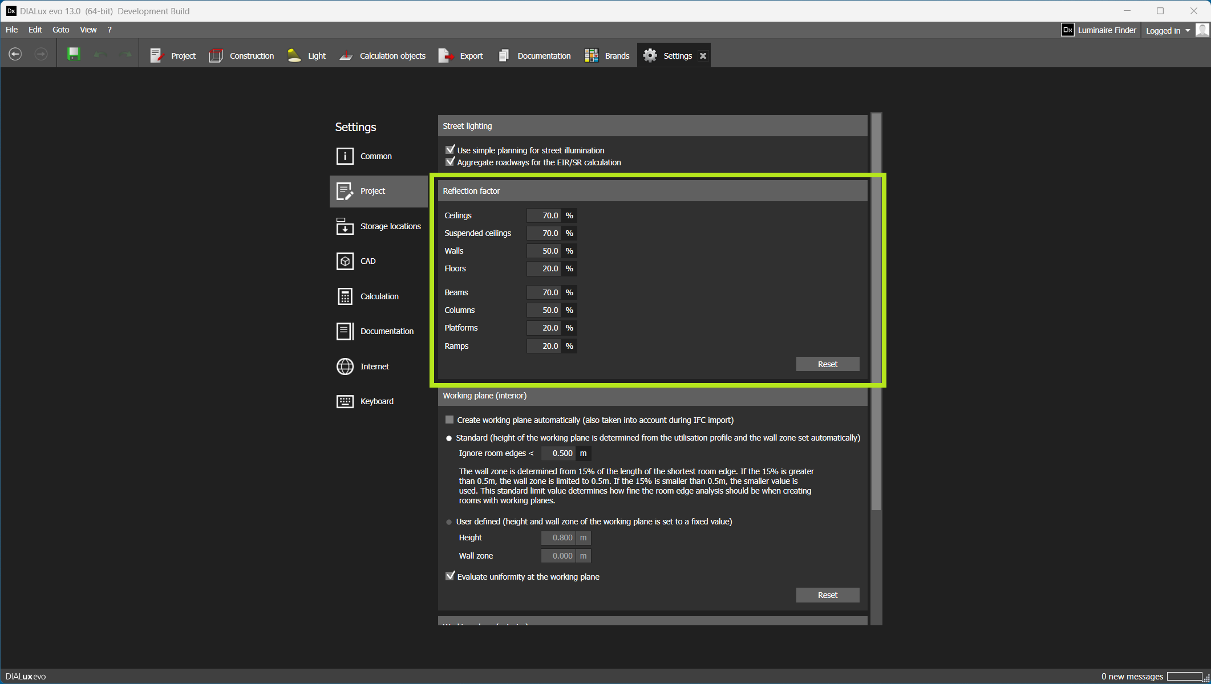Toggle Evaluate uniformity at working plane
Screen dimensions: 1211x684
point(450,576)
